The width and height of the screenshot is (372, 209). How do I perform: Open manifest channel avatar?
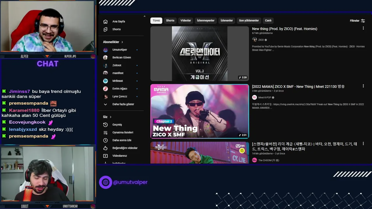pos(105,73)
